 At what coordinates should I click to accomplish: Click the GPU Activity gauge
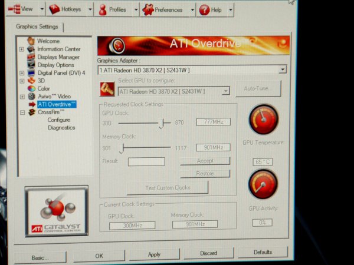tap(263, 184)
